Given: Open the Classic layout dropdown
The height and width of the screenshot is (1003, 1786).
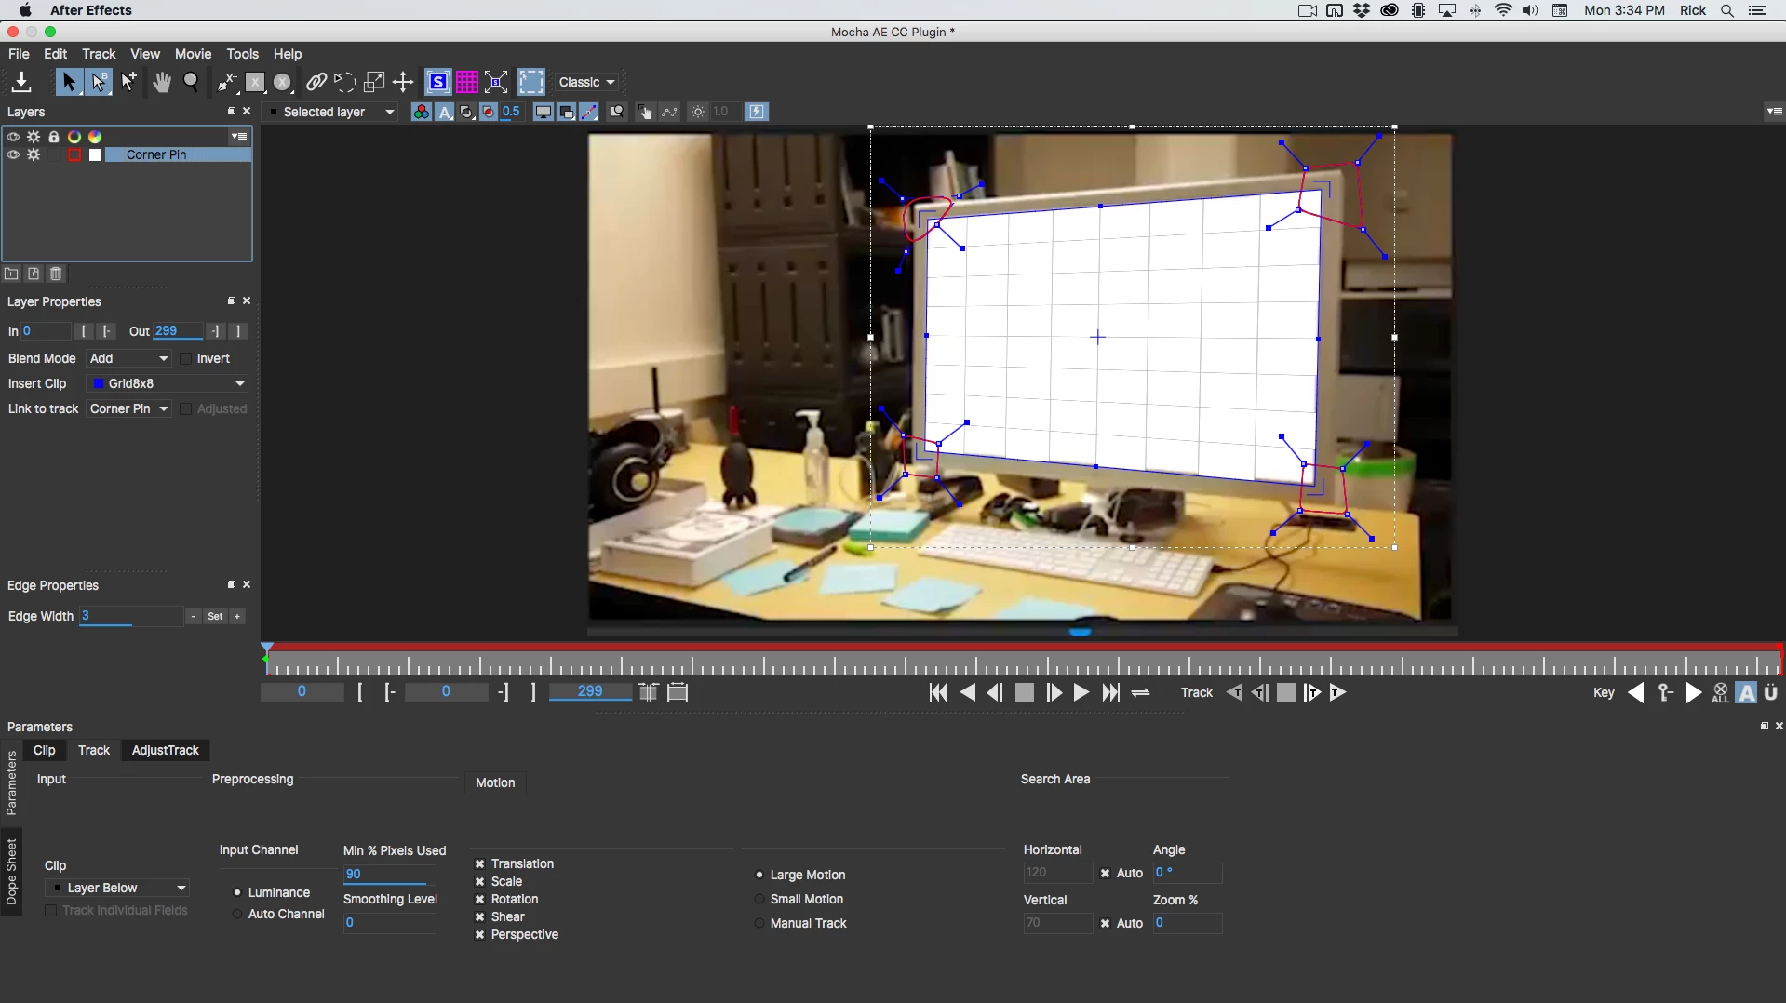Looking at the screenshot, I should pyautogui.click(x=586, y=82).
